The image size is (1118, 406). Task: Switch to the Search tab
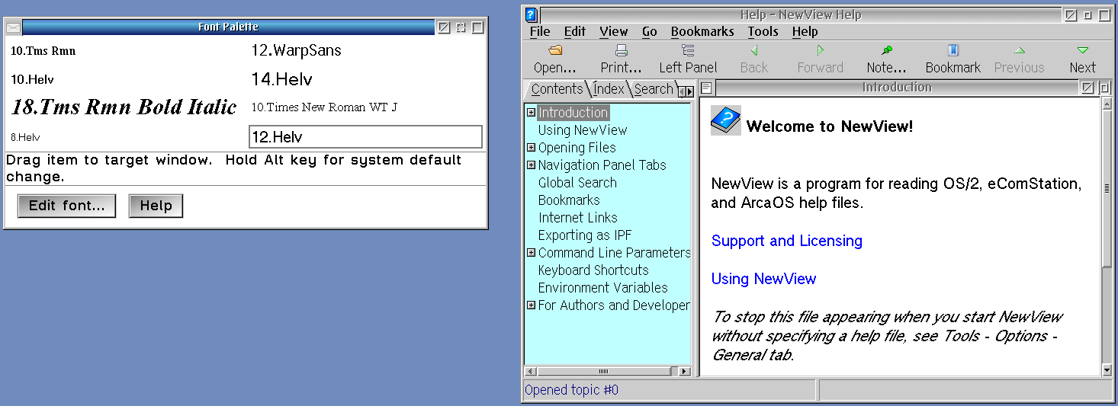654,89
